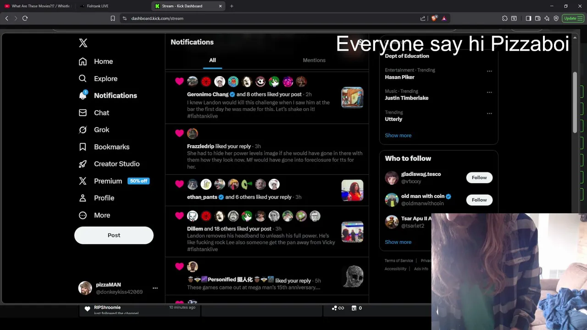The image size is (587, 330).
Task: Open Geronimo Chang post thumbnail
Action: (352, 97)
